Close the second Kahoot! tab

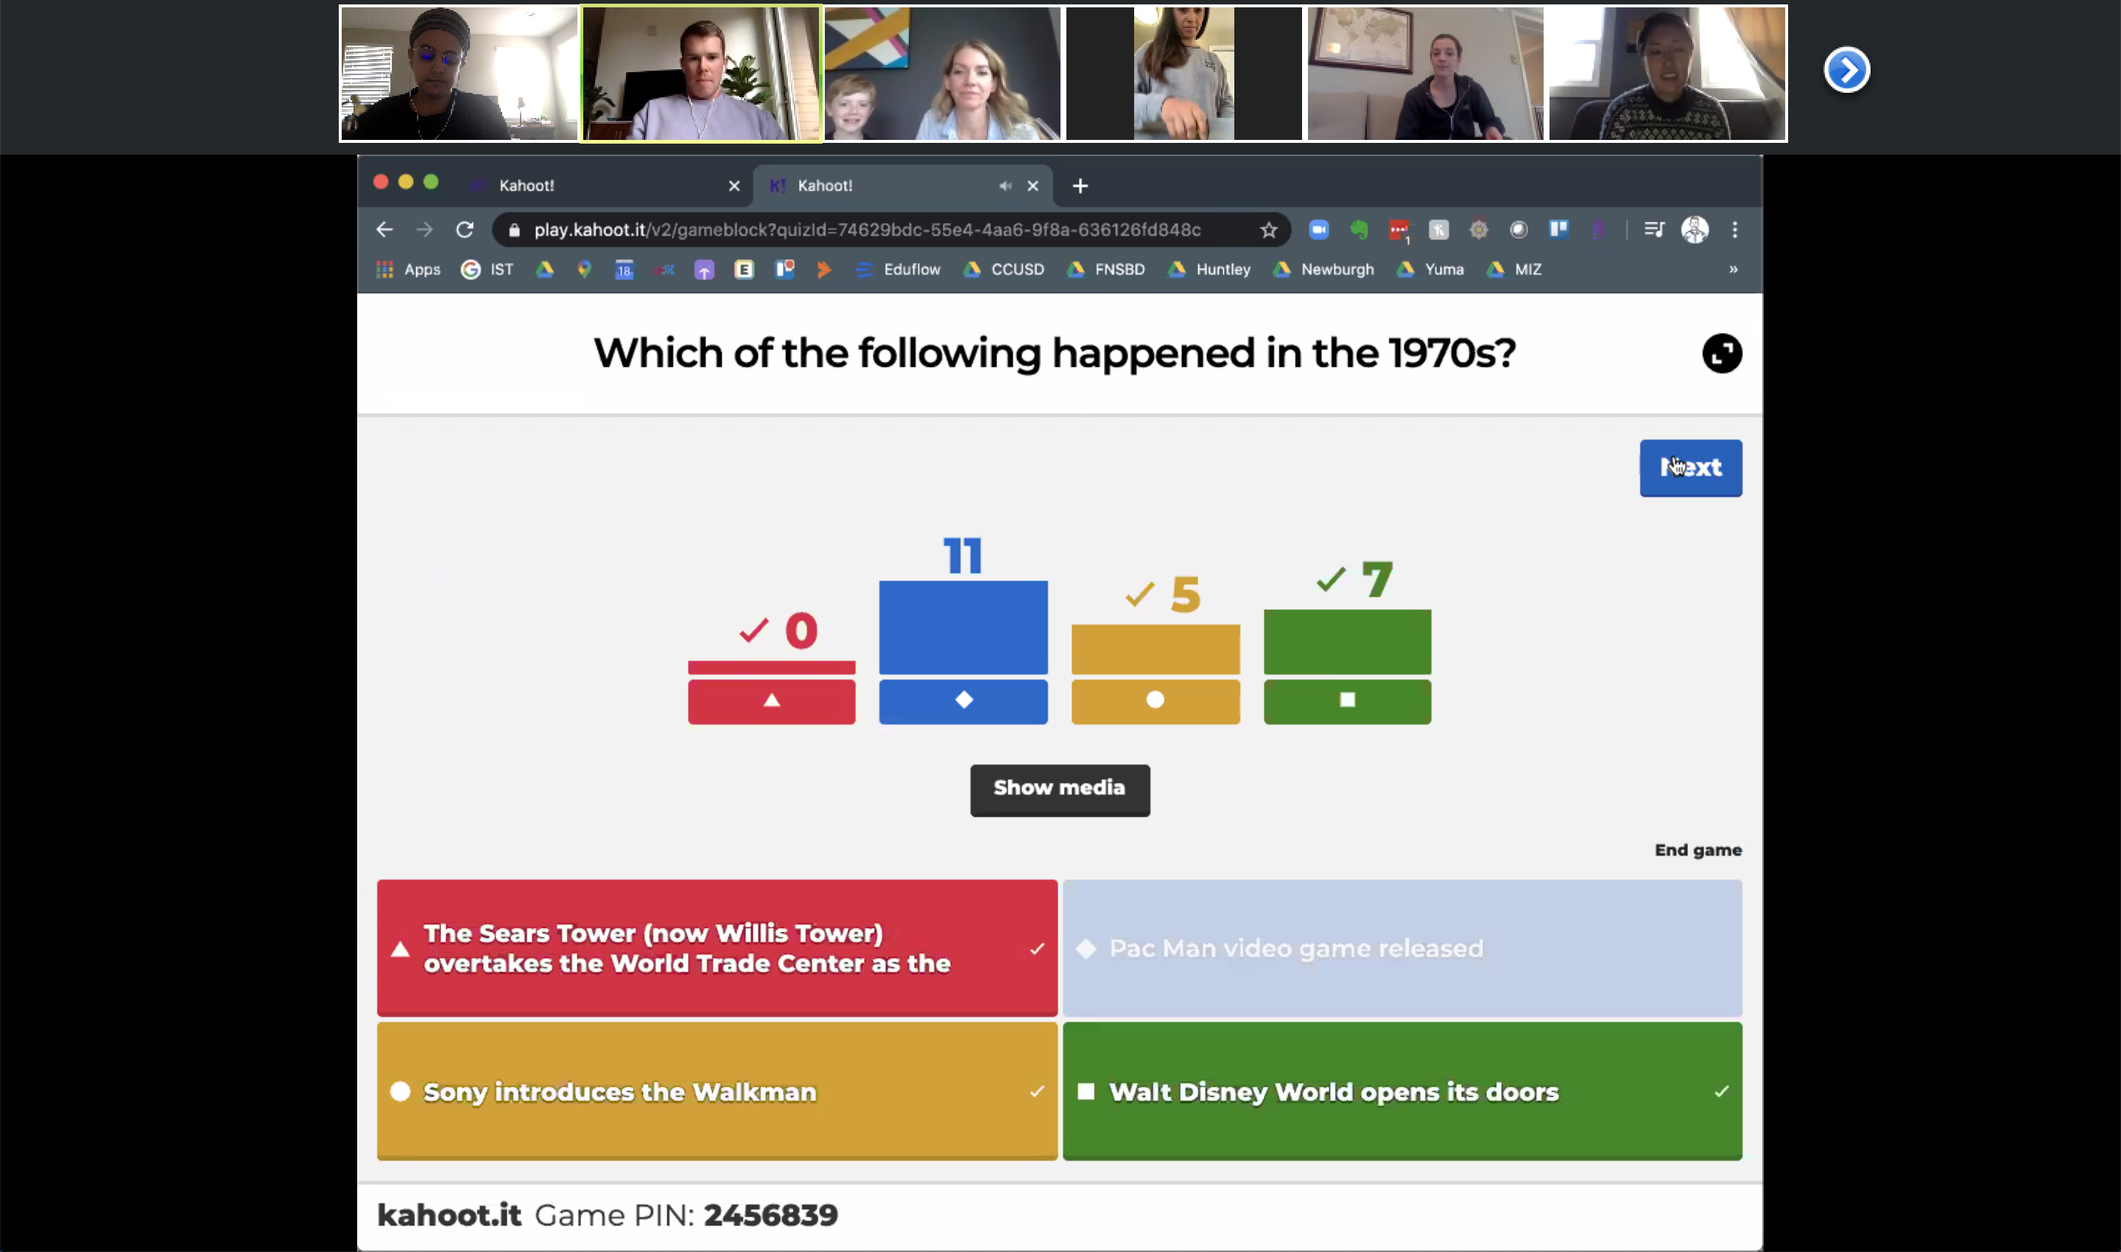click(1033, 186)
